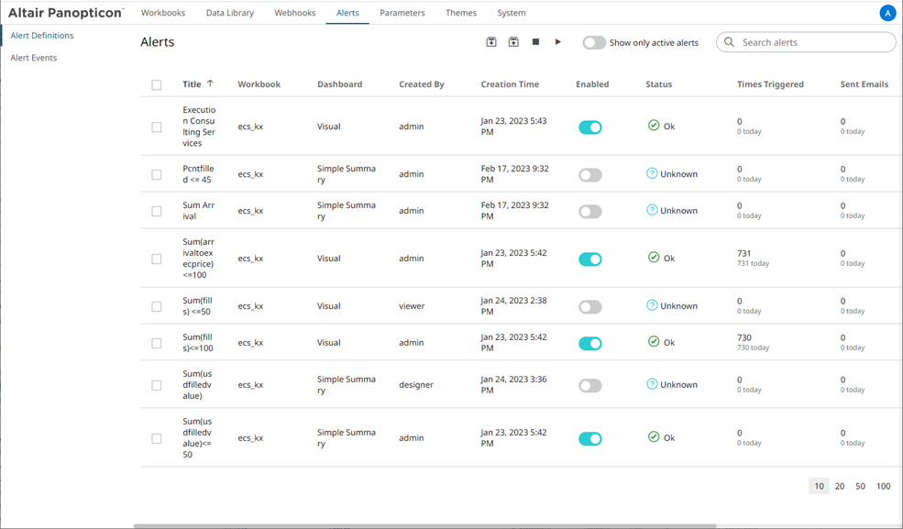The width and height of the screenshot is (903, 529).
Task: Select Sum(arrivaltoexecprice)<=100 row checkbox
Action: click(157, 259)
